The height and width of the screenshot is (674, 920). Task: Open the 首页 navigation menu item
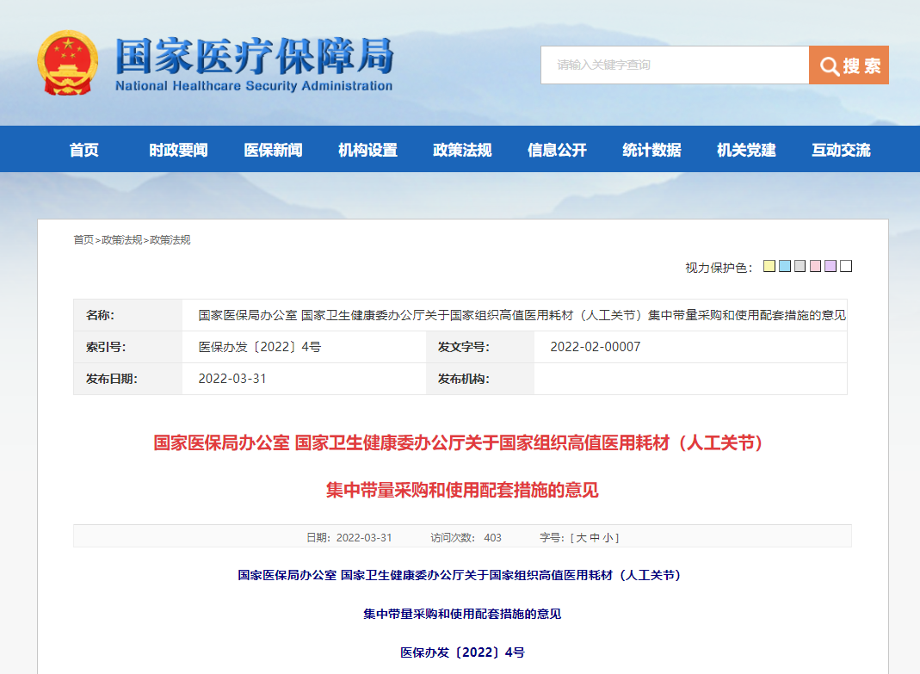83,149
